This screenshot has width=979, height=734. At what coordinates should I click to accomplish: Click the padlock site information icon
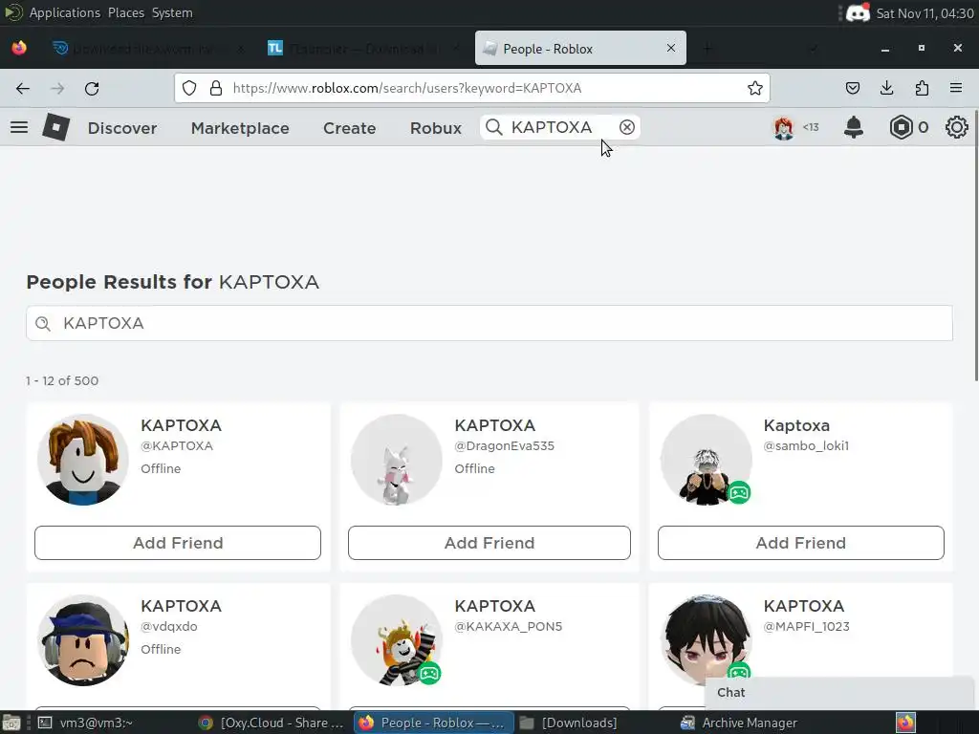[216, 88]
